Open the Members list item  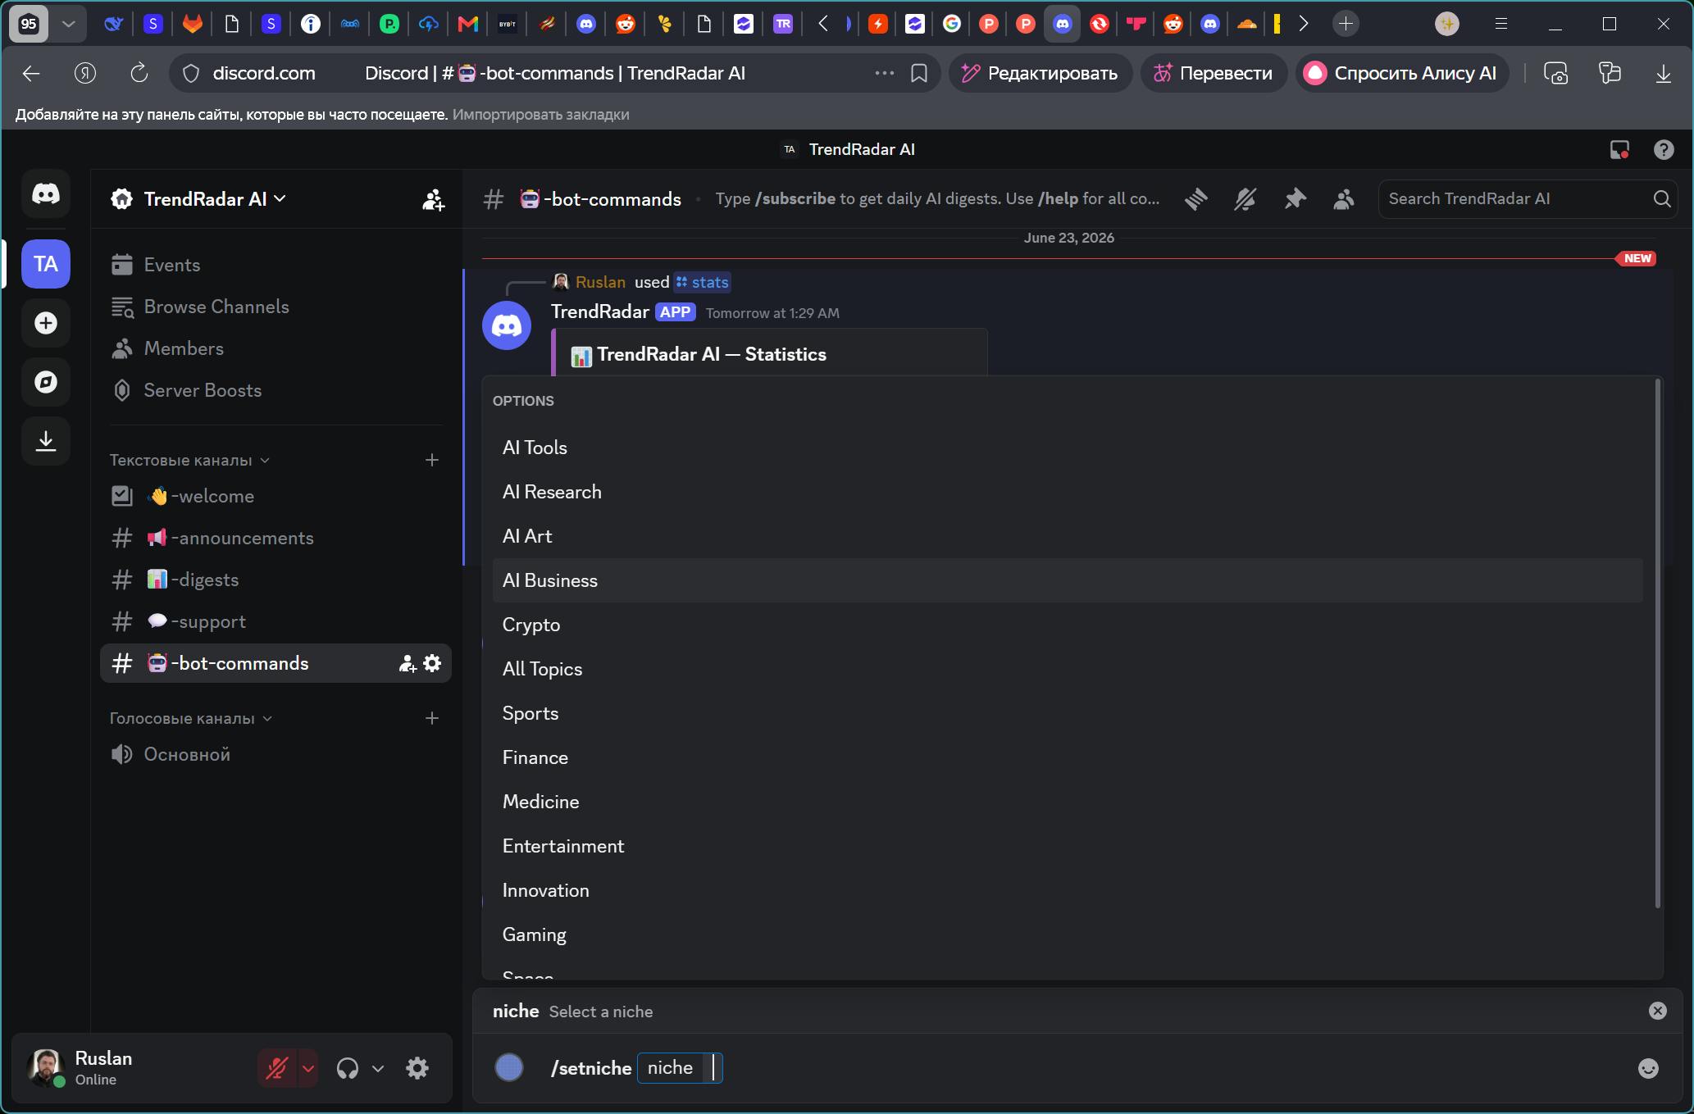(x=276, y=348)
